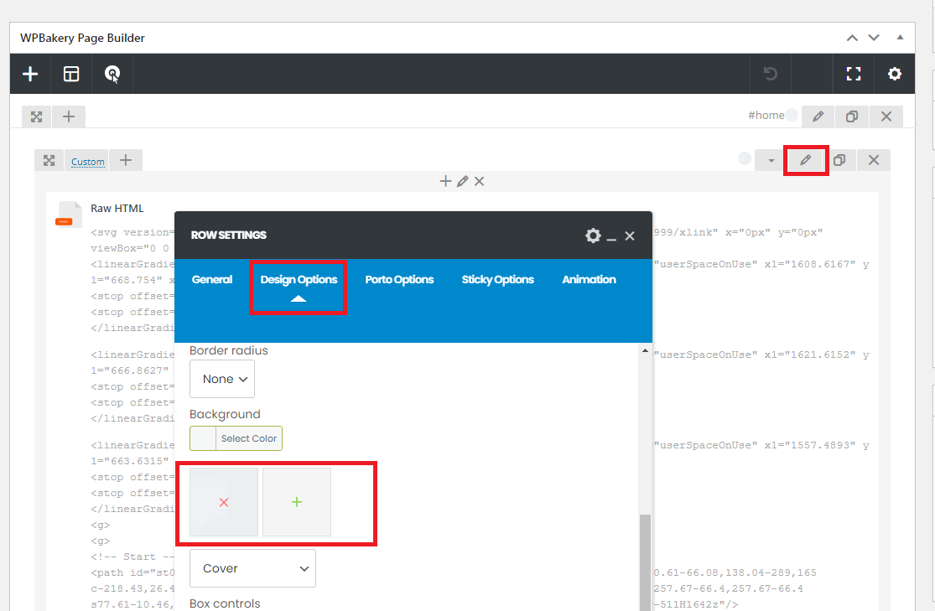Edit this column pencil icon
This screenshot has width=935, height=611.
pos(462,181)
